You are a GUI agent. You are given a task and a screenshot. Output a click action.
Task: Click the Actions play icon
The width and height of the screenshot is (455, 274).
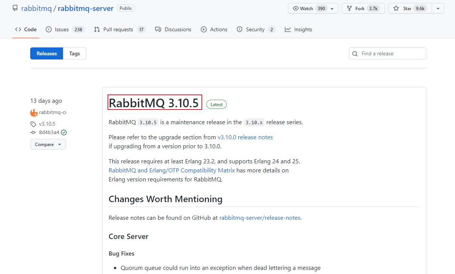point(204,29)
